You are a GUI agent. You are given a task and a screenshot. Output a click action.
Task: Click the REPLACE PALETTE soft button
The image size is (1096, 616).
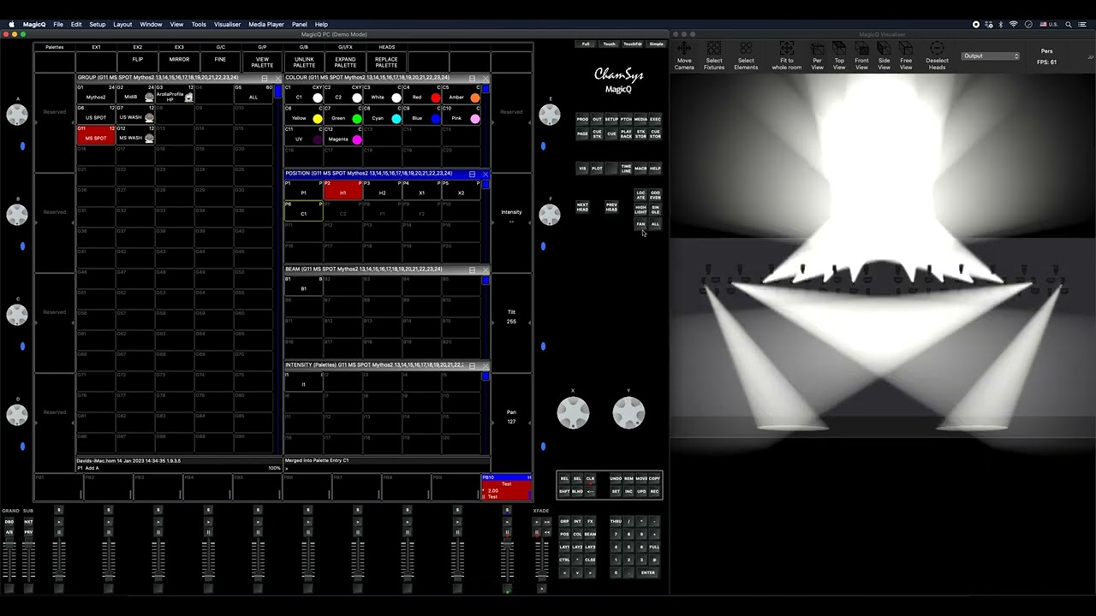[x=386, y=62]
